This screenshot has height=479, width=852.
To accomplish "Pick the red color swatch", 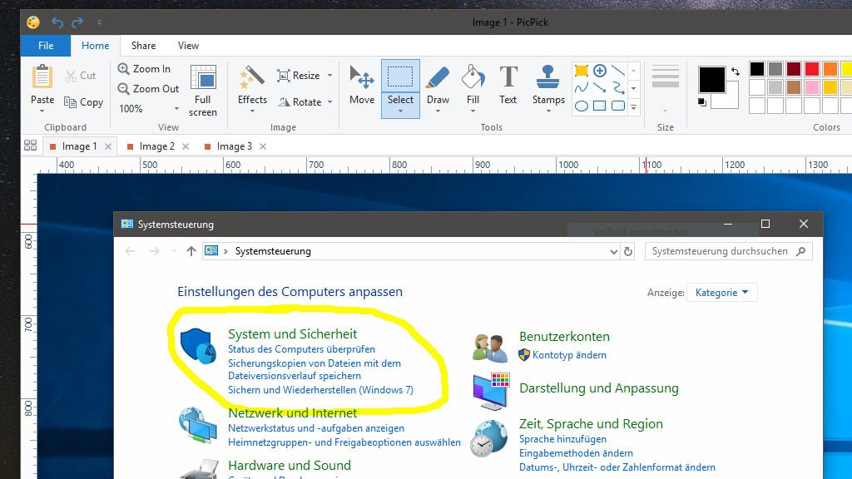I will coord(812,69).
